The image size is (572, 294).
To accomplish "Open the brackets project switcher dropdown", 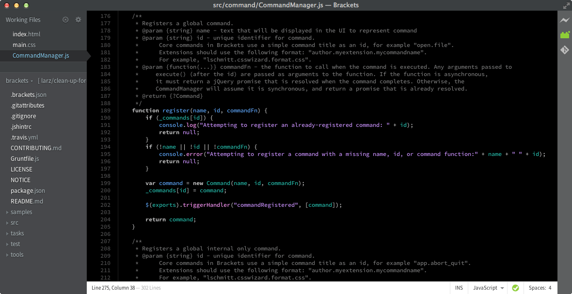I will (19, 80).
